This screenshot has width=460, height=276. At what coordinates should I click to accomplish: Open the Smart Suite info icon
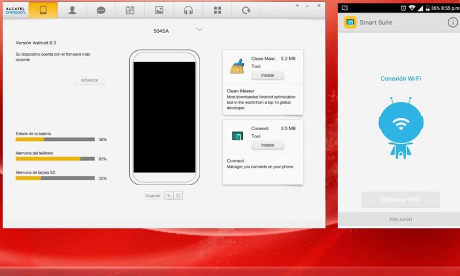coord(453,22)
